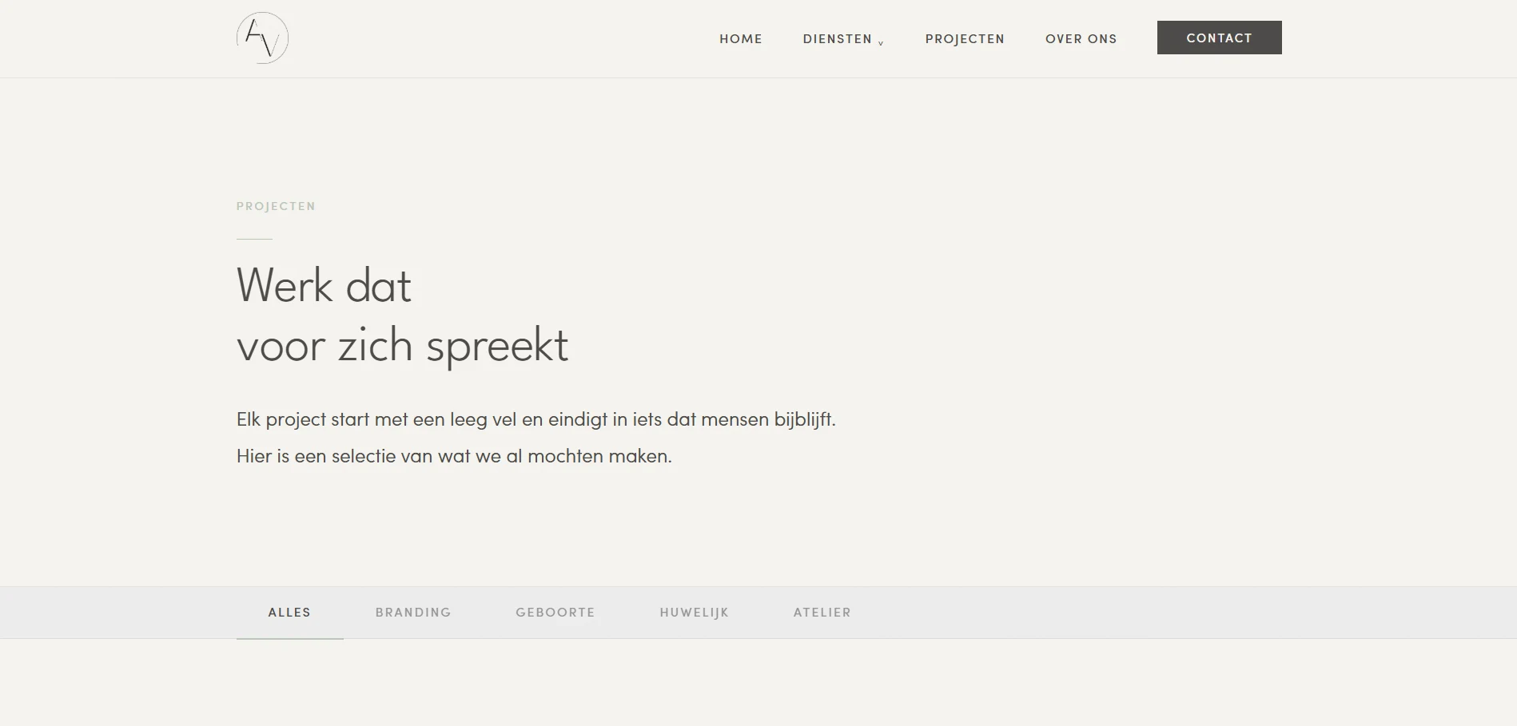Click the heading 'Werk dat voor zich spreekt'
The height and width of the screenshot is (726, 1517).
click(x=402, y=315)
